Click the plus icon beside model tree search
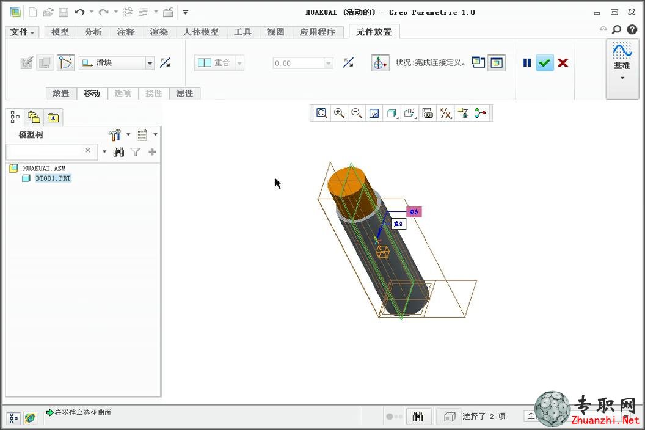Image resolution: width=645 pixels, height=430 pixels. pos(152,152)
